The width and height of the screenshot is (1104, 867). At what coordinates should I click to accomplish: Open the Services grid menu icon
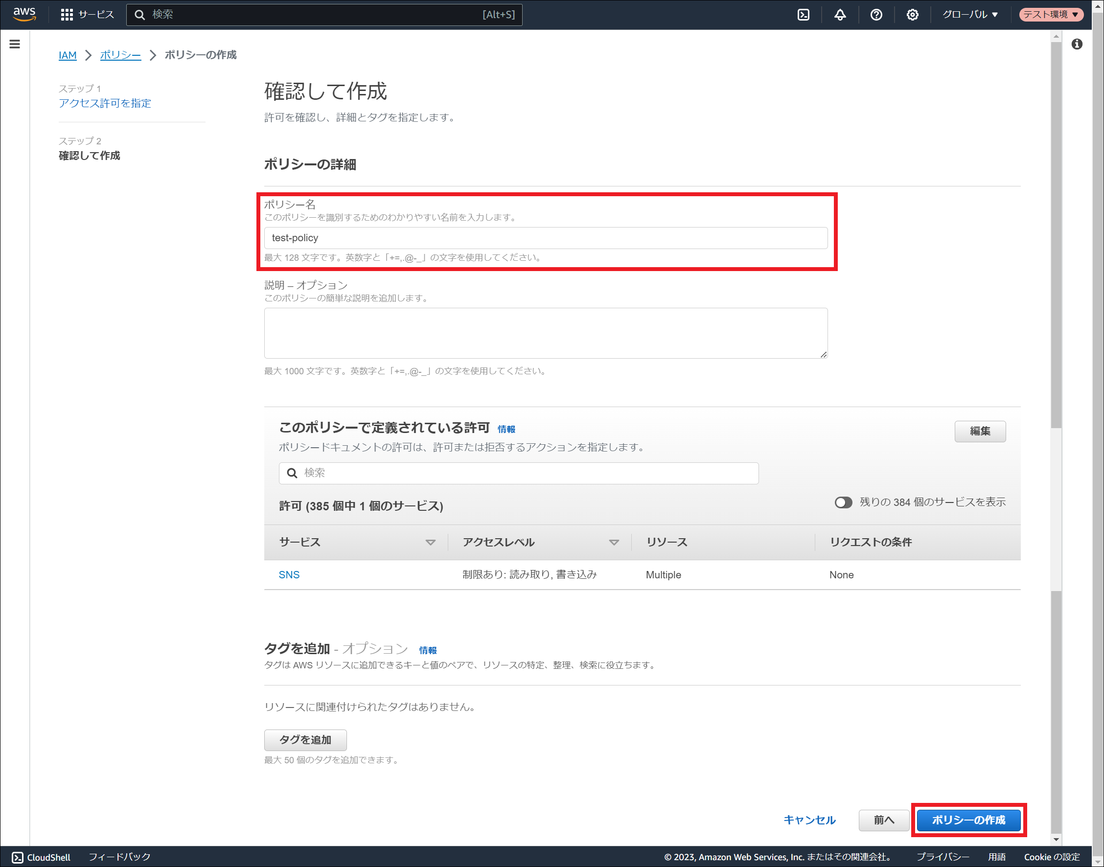coord(67,15)
